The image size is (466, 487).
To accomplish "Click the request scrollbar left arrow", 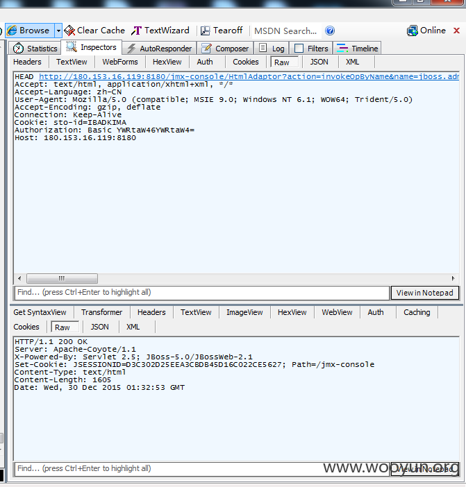I will 19,278.
